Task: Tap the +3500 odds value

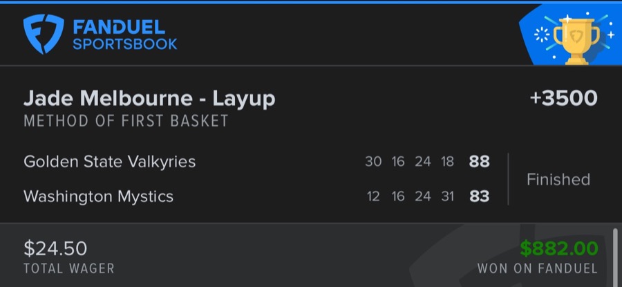Action: point(563,98)
